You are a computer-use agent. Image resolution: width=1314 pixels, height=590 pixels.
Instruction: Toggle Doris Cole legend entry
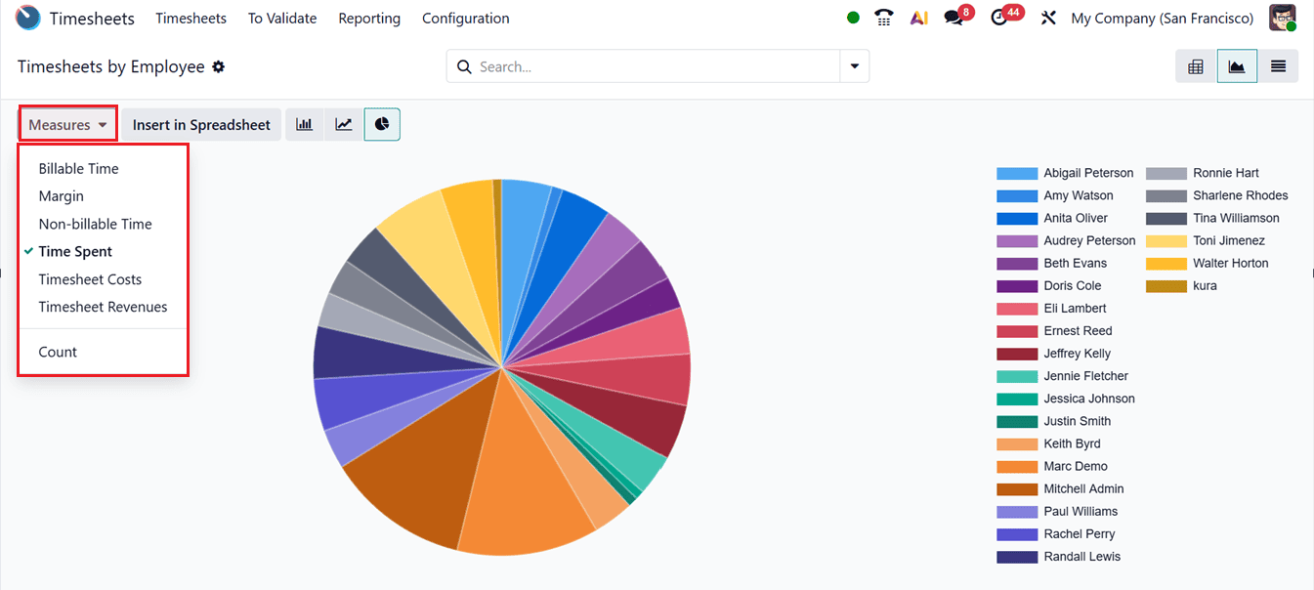pyautogui.click(x=1048, y=285)
